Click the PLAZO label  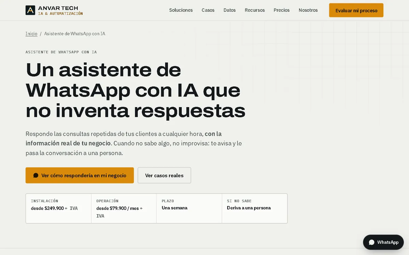pos(168,201)
